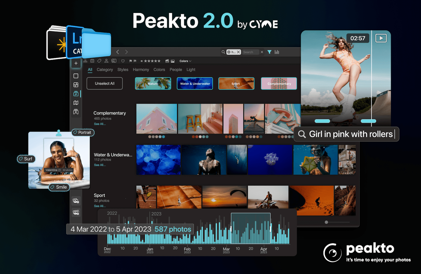Screen dimensions: 421x274
Task: Switch to the Light tab
Action: click(191, 69)
